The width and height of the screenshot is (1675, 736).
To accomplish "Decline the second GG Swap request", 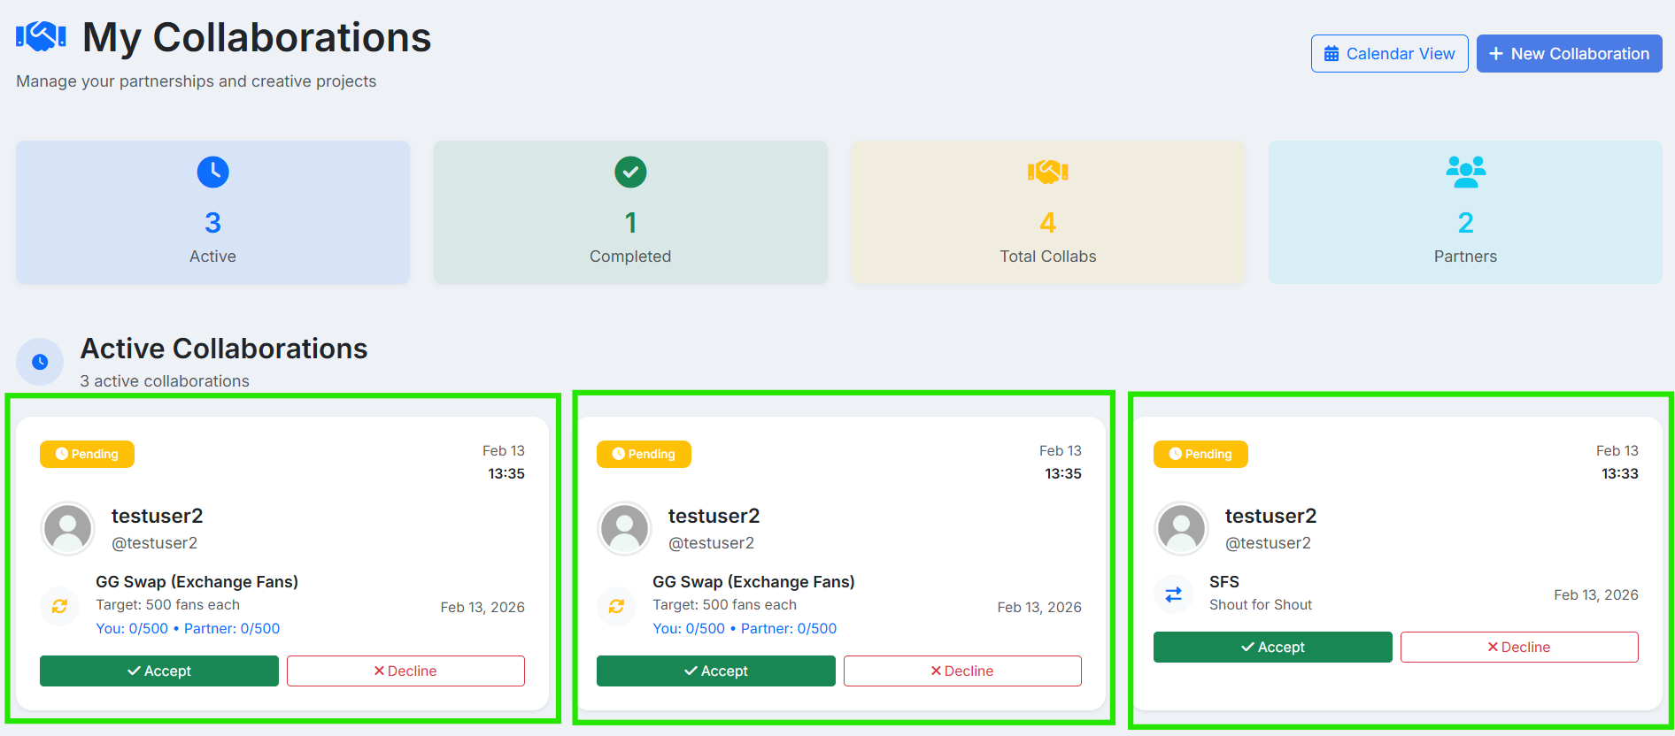I will point(962,671).
